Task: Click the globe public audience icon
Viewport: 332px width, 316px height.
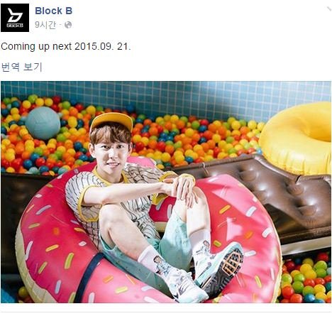Action: click(68, 25)
